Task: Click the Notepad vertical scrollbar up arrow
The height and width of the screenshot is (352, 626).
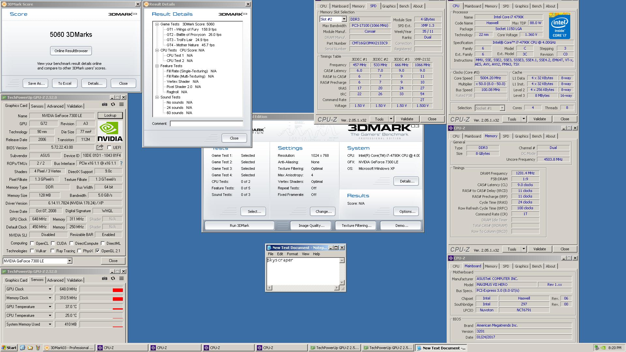Action: (342, 260)
